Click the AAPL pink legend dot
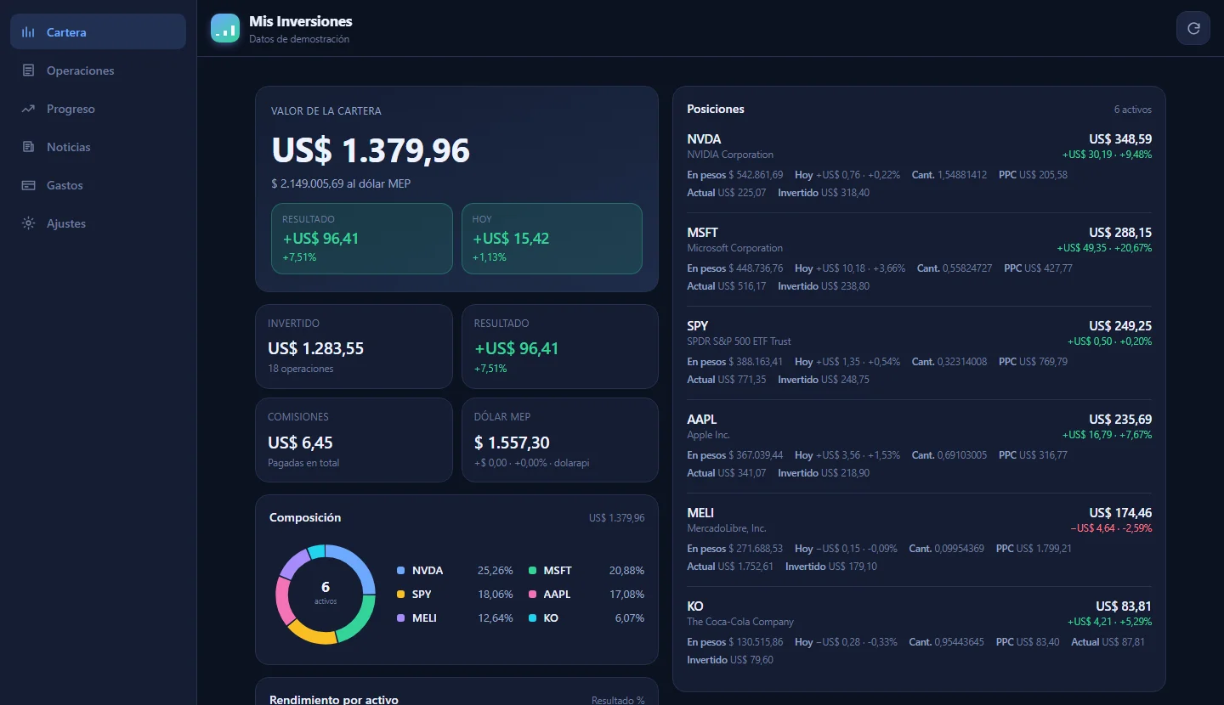This screenshot has width=1224, height=705. (x=533, y=595)
